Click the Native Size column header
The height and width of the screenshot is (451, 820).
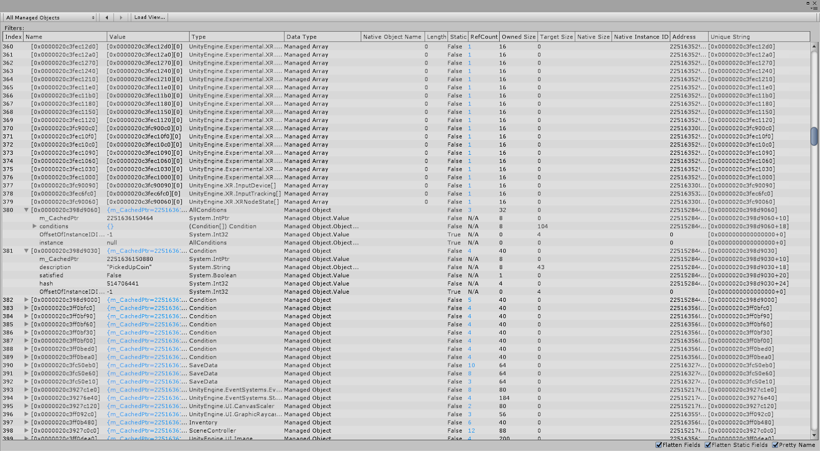coord(593,37)
